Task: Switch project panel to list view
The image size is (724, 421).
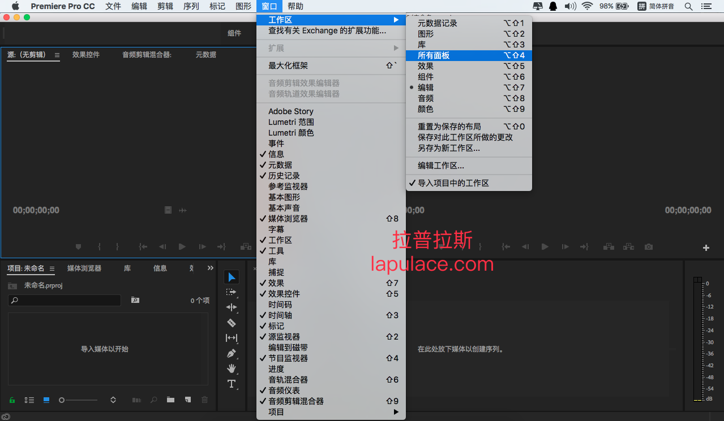Action: (x=29, y=400)
